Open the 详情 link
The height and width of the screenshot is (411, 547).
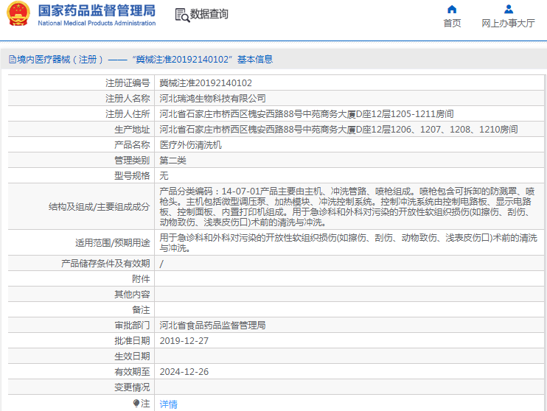coord(169,404)
